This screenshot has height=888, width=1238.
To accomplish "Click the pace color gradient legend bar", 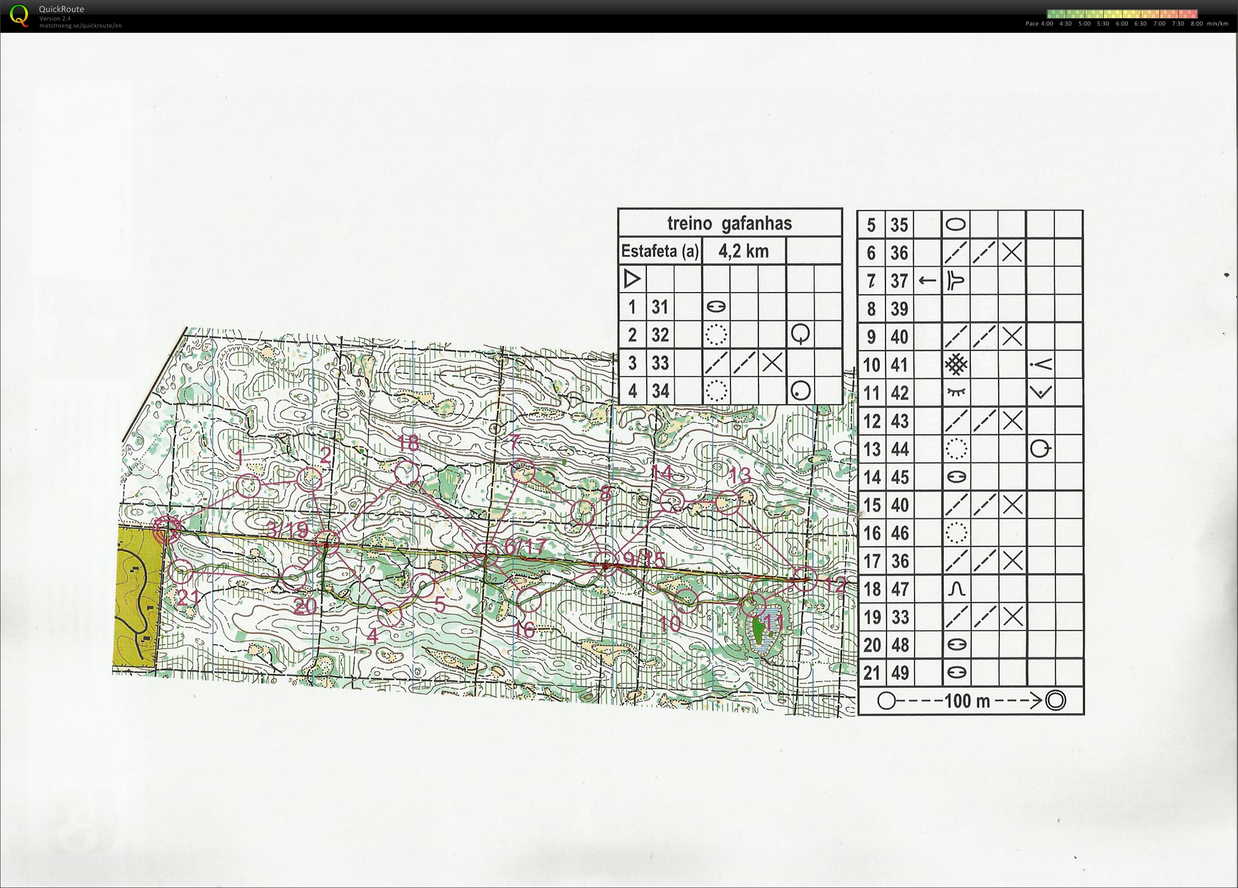I will click(1122, 14).
